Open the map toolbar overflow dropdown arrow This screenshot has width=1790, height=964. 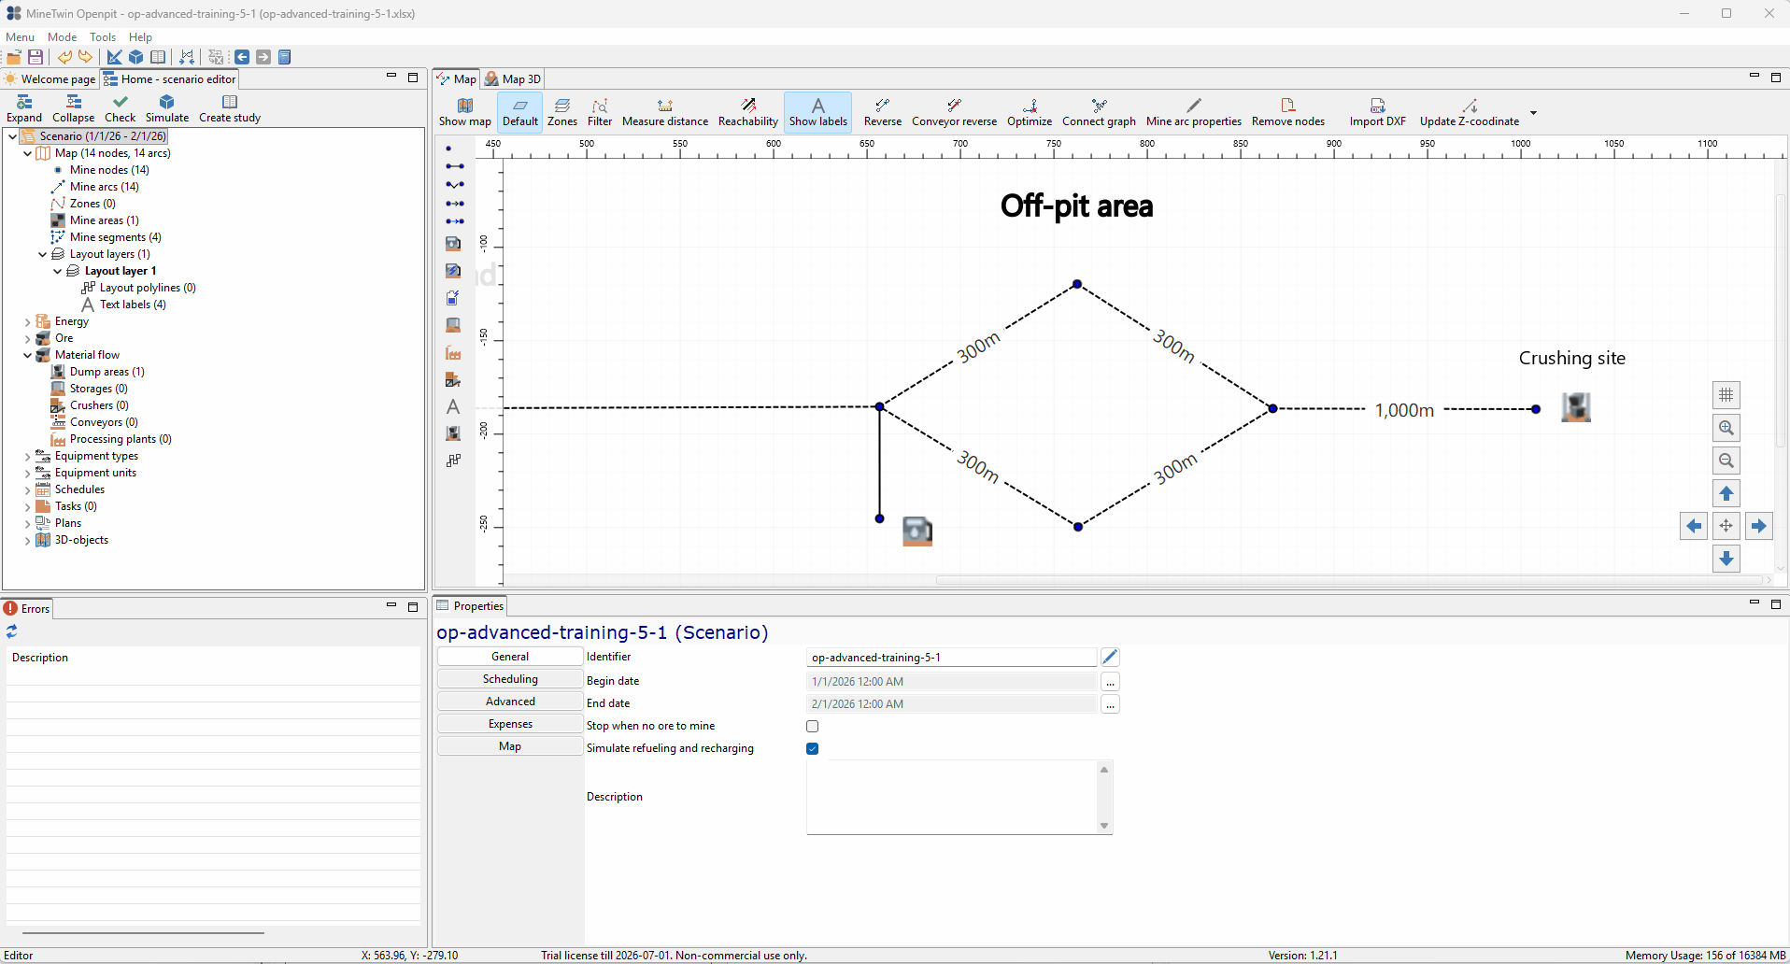coord(1533,113)
